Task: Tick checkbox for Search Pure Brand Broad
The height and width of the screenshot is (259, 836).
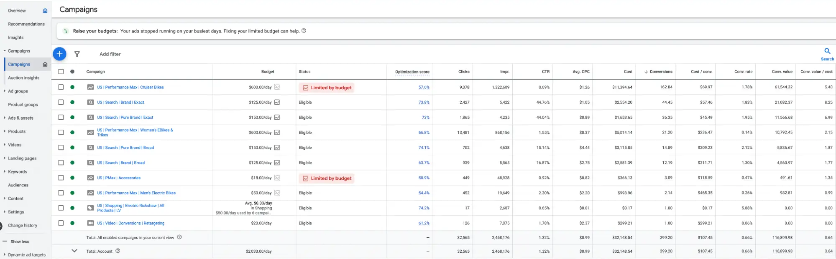Action: point(61,148)
